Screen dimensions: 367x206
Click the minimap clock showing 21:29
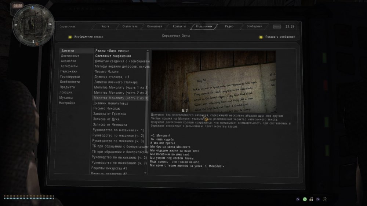[x=18, y=6]
